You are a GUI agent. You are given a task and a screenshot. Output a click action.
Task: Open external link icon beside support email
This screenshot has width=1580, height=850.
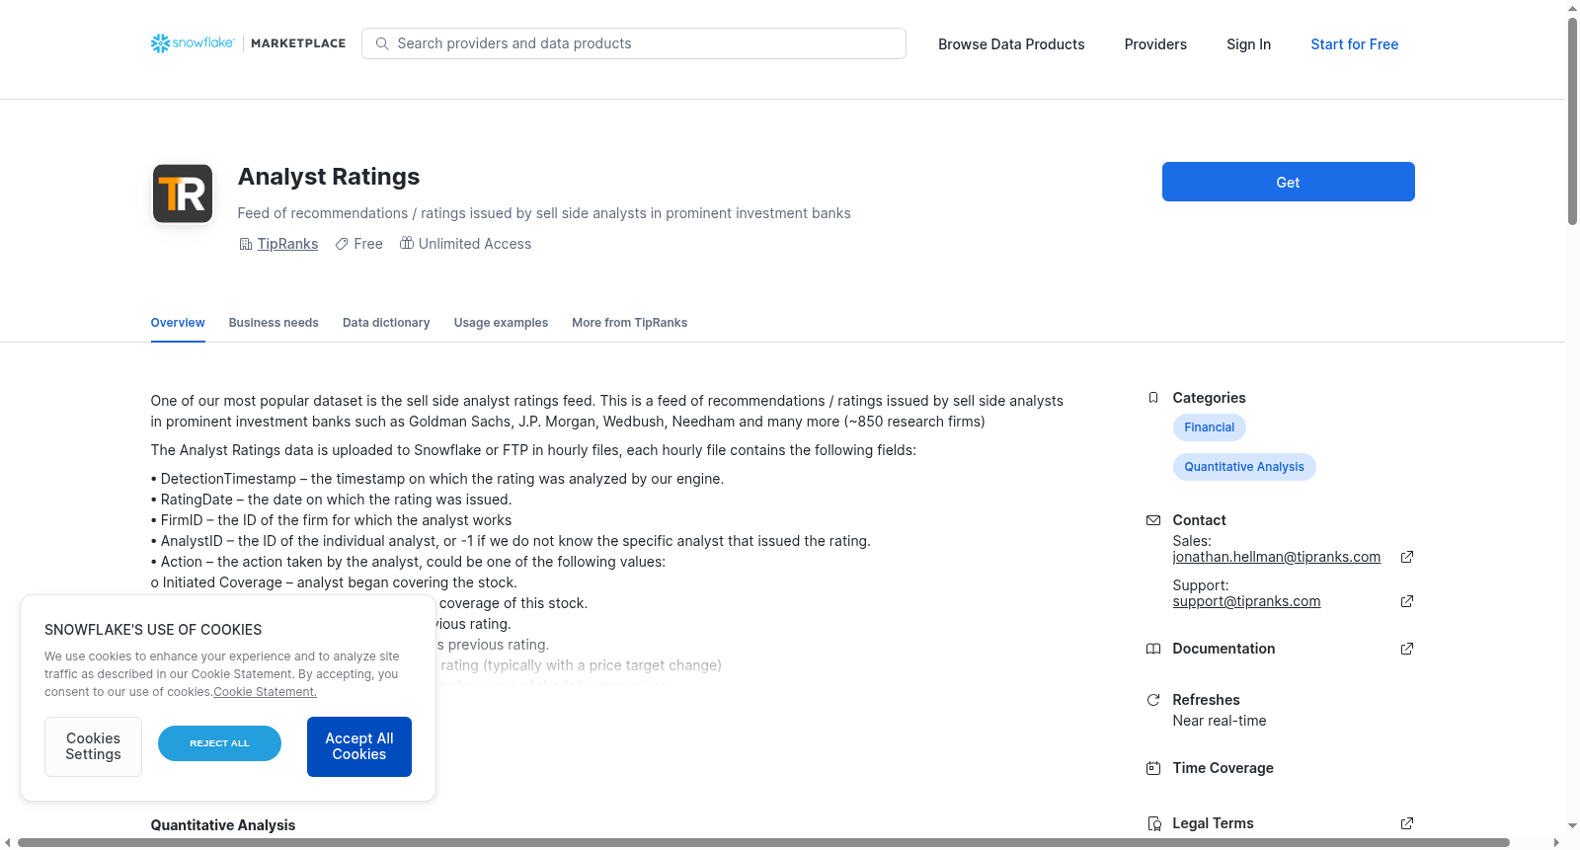(x=1407, y=601)
